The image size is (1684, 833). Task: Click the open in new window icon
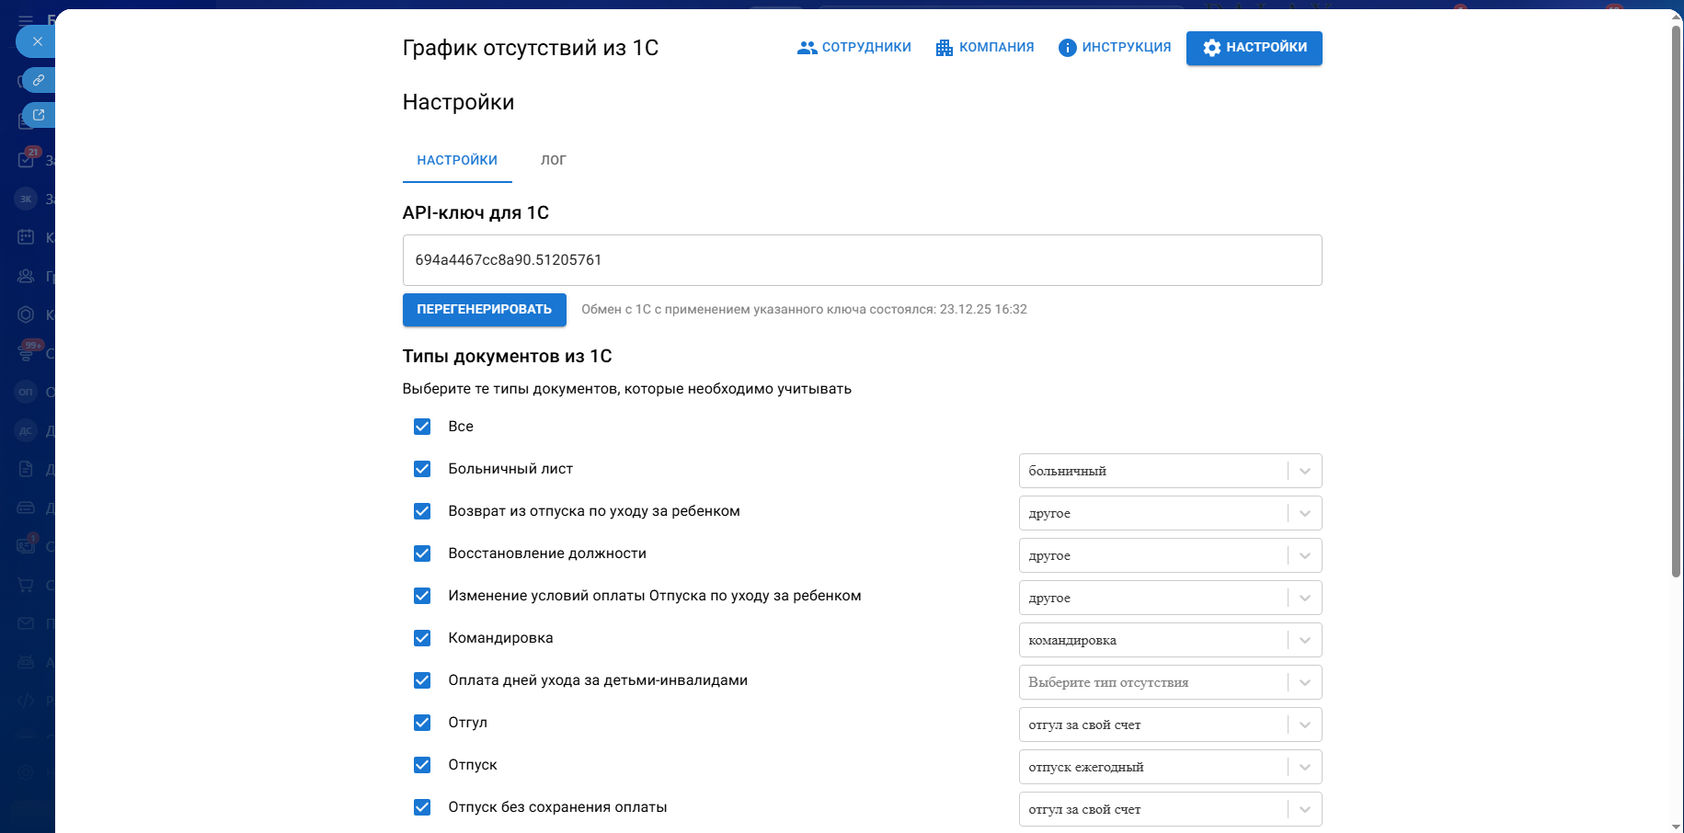[39, 115]
